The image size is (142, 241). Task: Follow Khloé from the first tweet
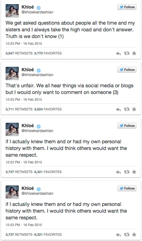click(x=127, y=7)
